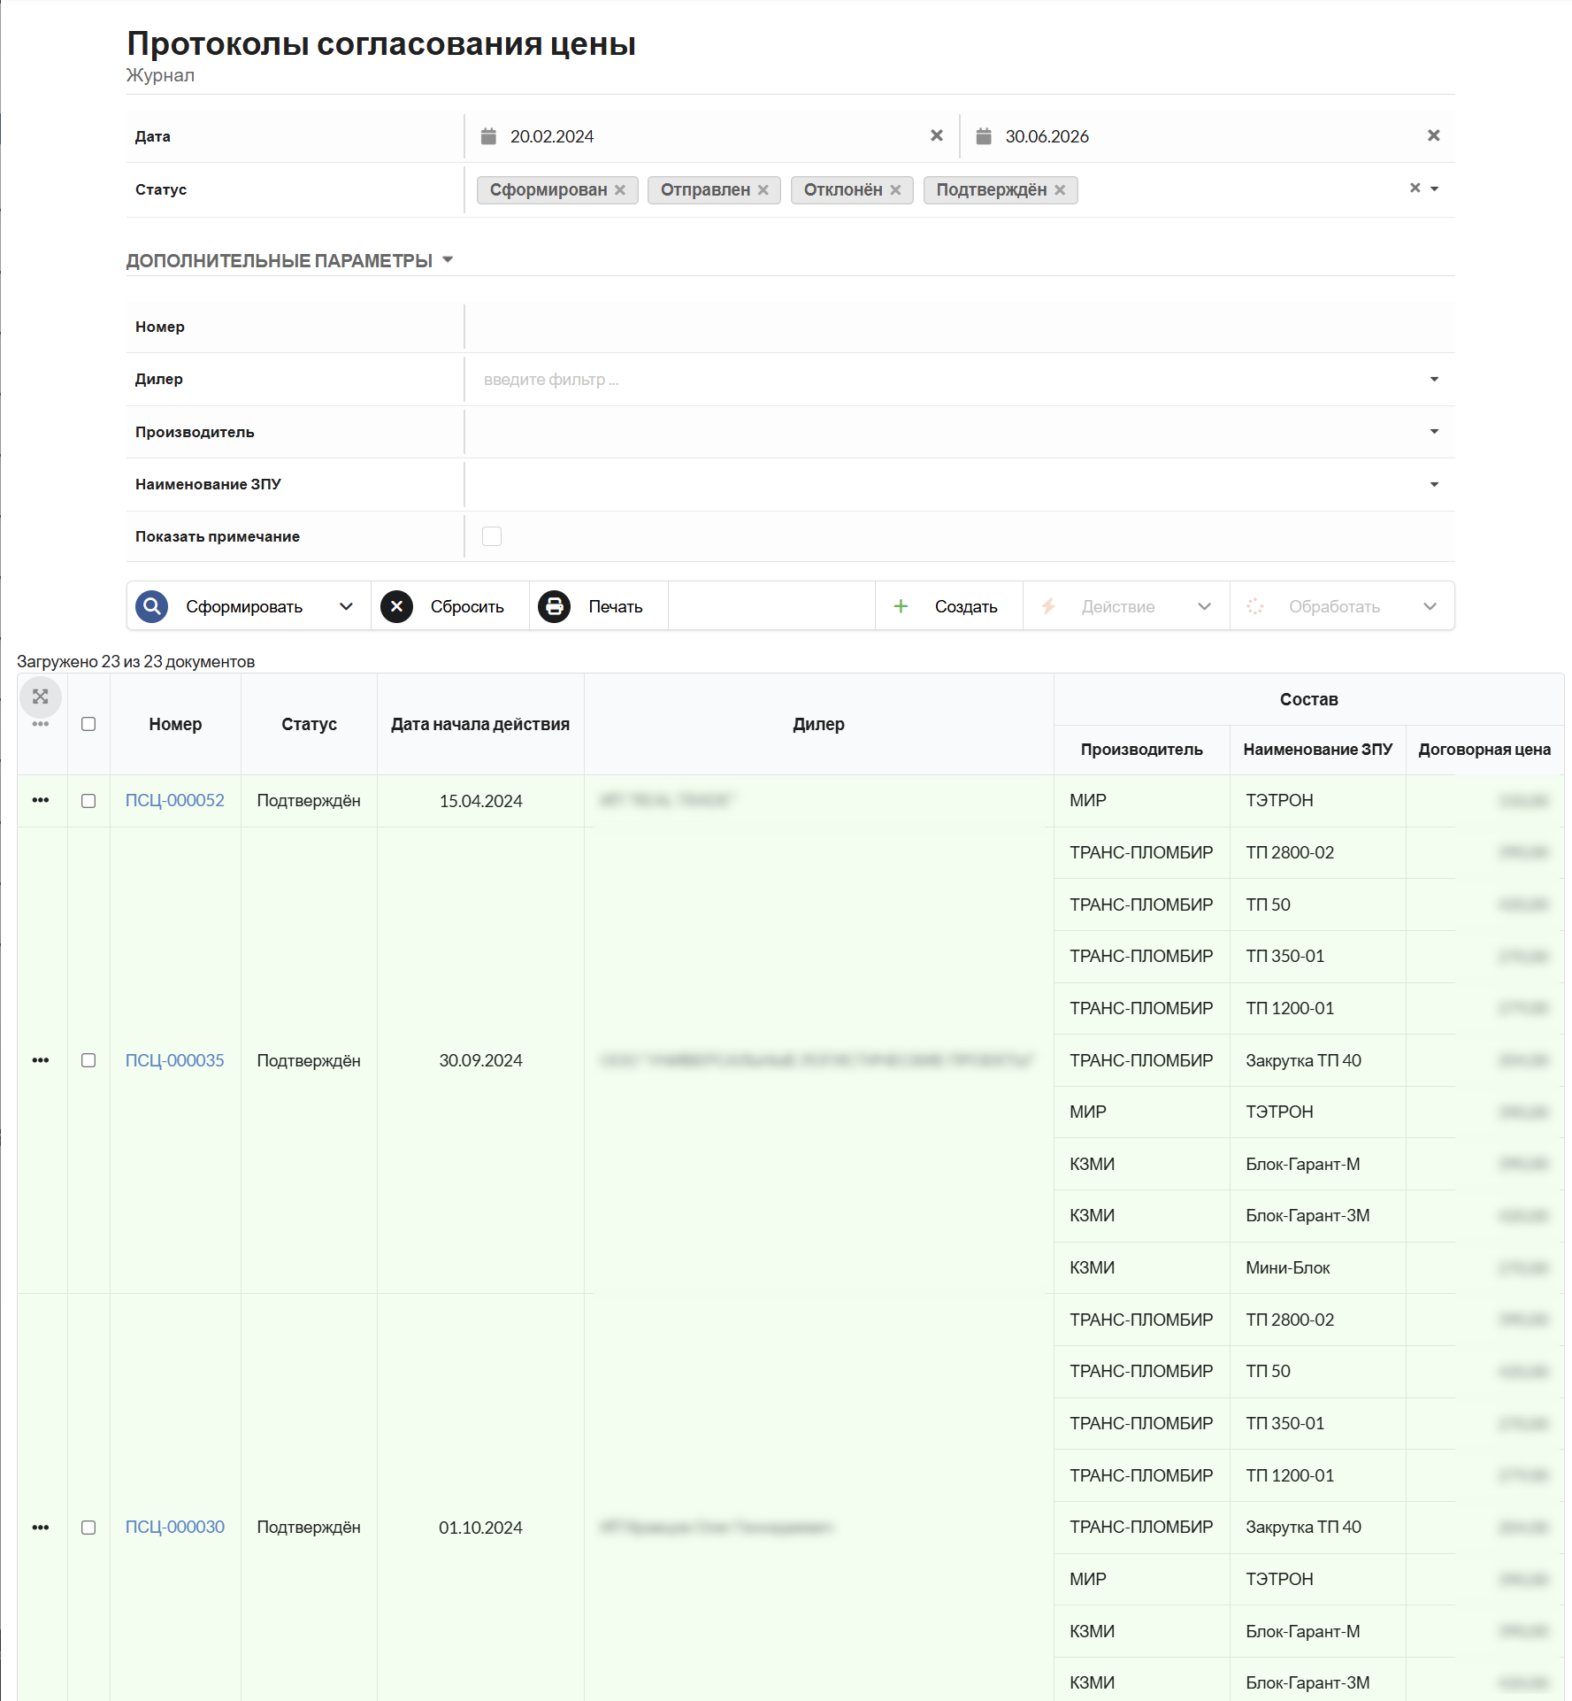
Task: Click the date 15.04.2024 cell
Action: point(480,801)
